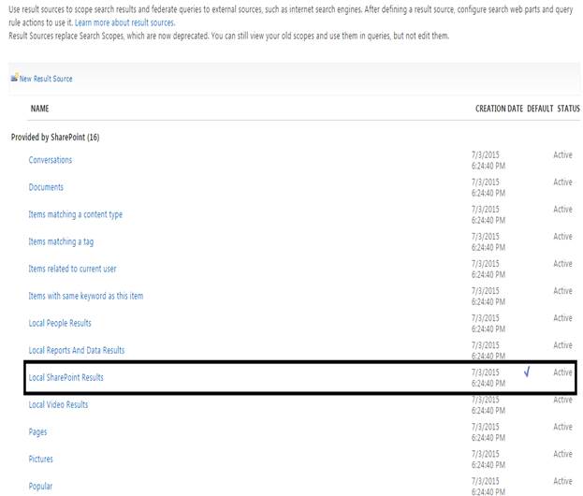Open Local People Results source

coord(60,323)
